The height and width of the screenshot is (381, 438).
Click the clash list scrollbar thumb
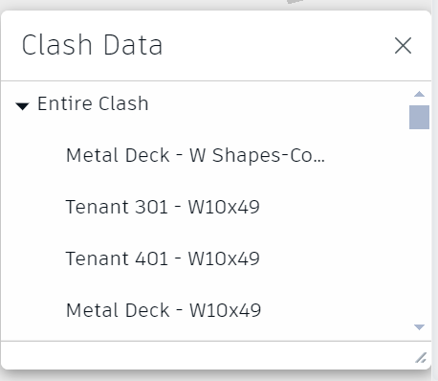[419, 117]
